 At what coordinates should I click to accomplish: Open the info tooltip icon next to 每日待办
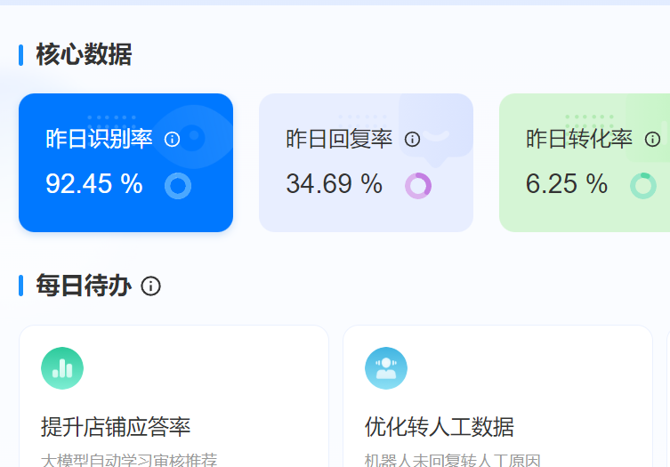(151, 286)
